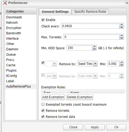Close the Preferences dialog with X icon
129x132 pixels.
tap(127, 3)
